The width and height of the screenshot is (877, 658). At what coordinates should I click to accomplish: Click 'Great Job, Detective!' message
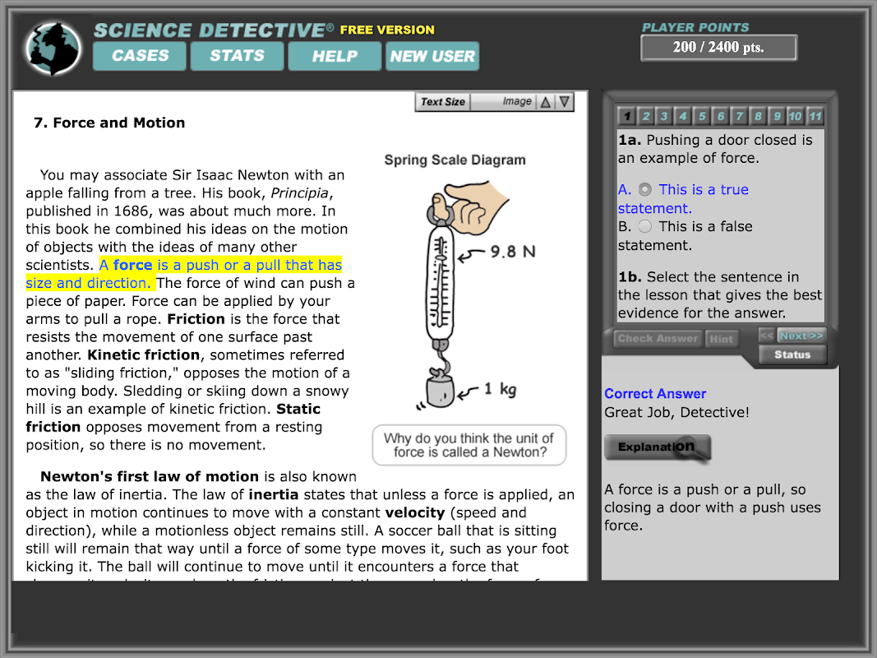tap(676, 413)
